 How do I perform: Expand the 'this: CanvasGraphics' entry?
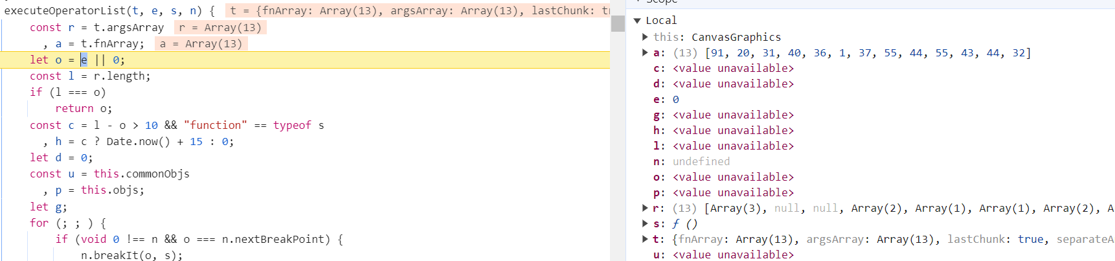click(x=645, y=37)
